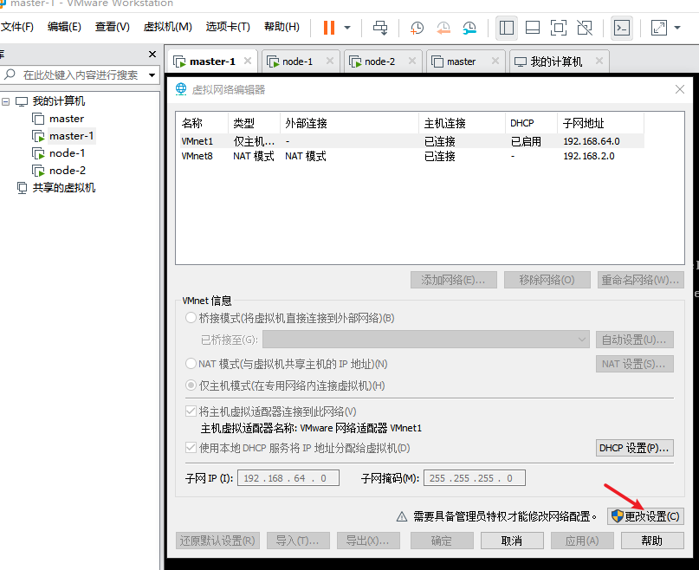699x570 pixels.
Task: Switch to the 我的计算机 tab
Action: click(556, 62)
